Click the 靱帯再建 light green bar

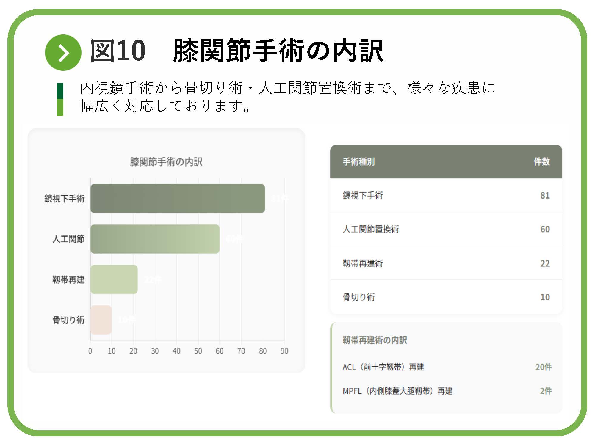click(x=114, y=279)
